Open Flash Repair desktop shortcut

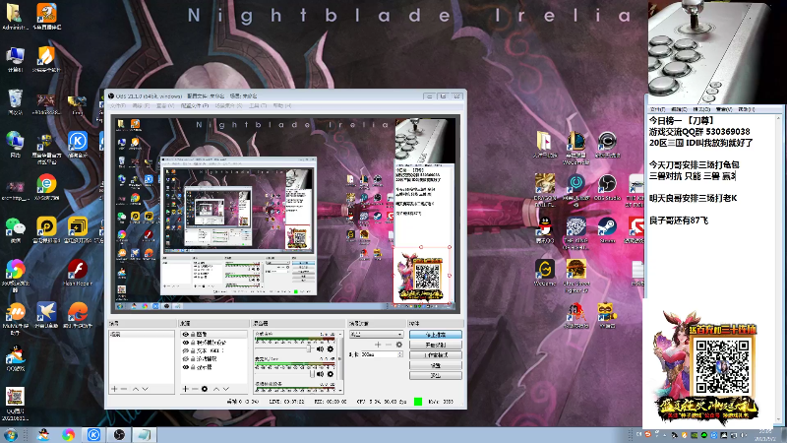pyautogui.click(x=78, y=273)
